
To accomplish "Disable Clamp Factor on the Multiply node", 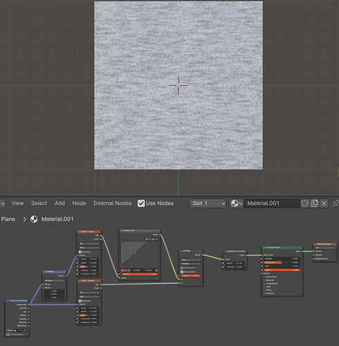I will pyautogui.click(x=182, y=272).
